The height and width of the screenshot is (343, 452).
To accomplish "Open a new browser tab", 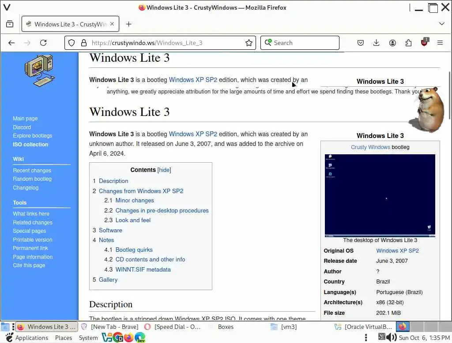I will click(x=128, y=24).
